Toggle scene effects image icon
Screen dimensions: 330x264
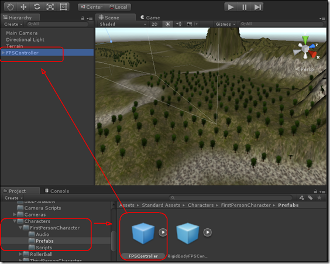point(190,24)
